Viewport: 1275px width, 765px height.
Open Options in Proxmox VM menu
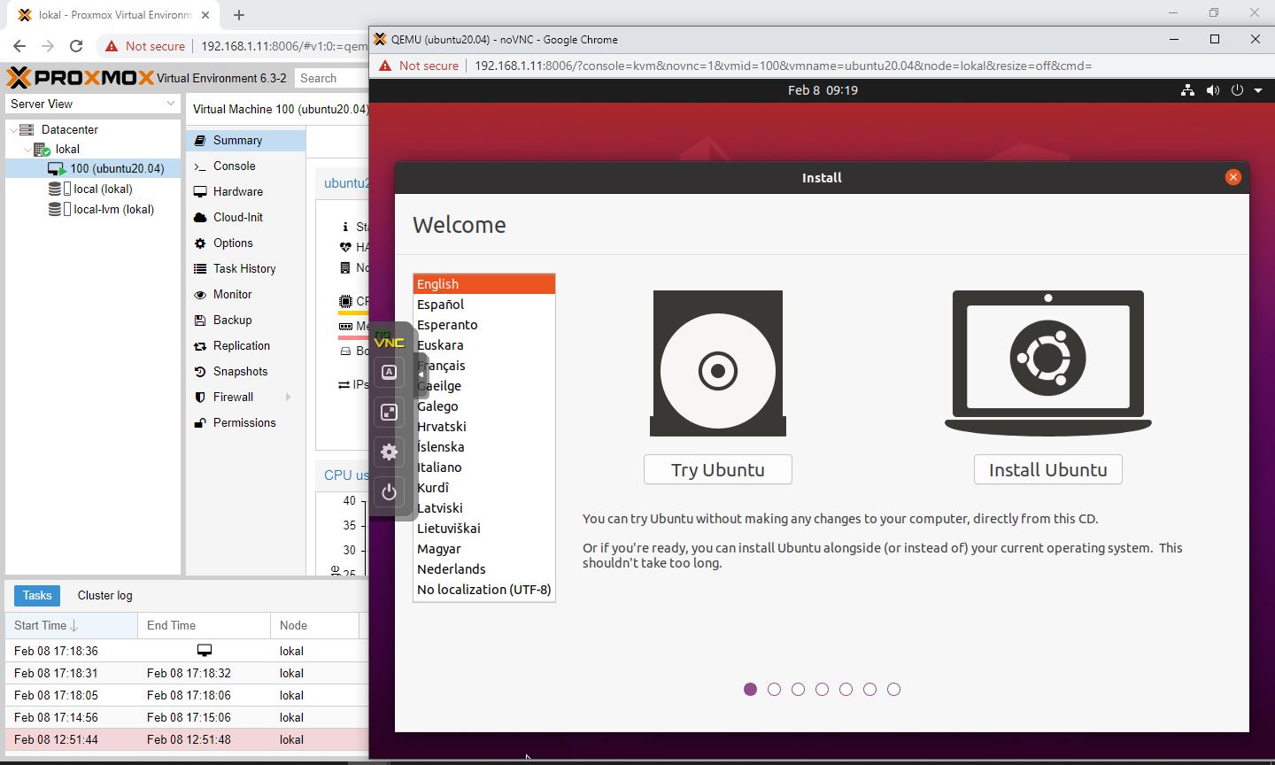coord(246,243)
